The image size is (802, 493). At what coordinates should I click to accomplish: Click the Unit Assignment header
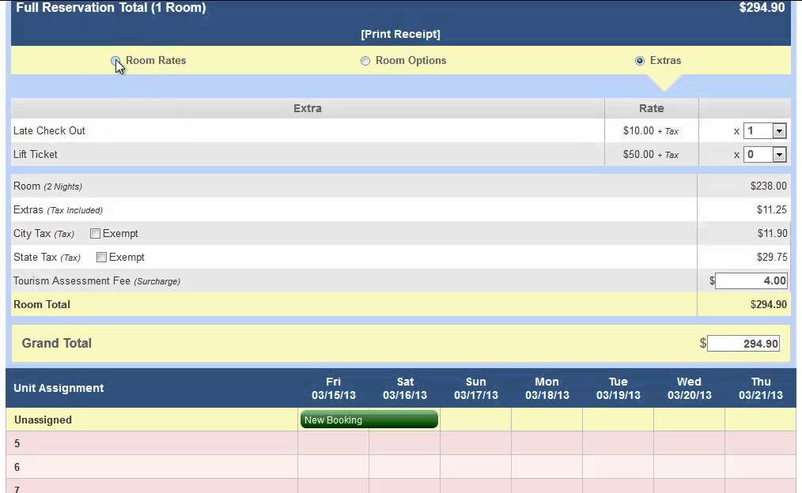[59, 388]
